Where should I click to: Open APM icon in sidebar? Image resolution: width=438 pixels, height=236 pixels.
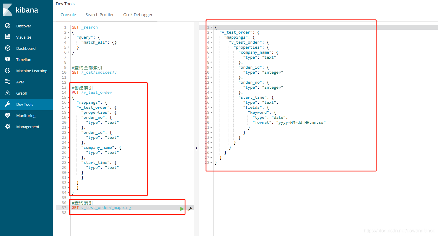[x=8, y=82]
